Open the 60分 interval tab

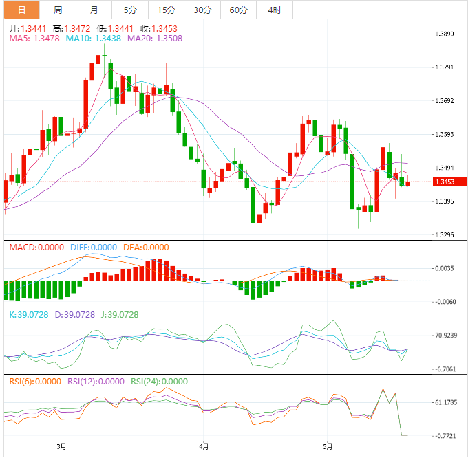[238, 10]
